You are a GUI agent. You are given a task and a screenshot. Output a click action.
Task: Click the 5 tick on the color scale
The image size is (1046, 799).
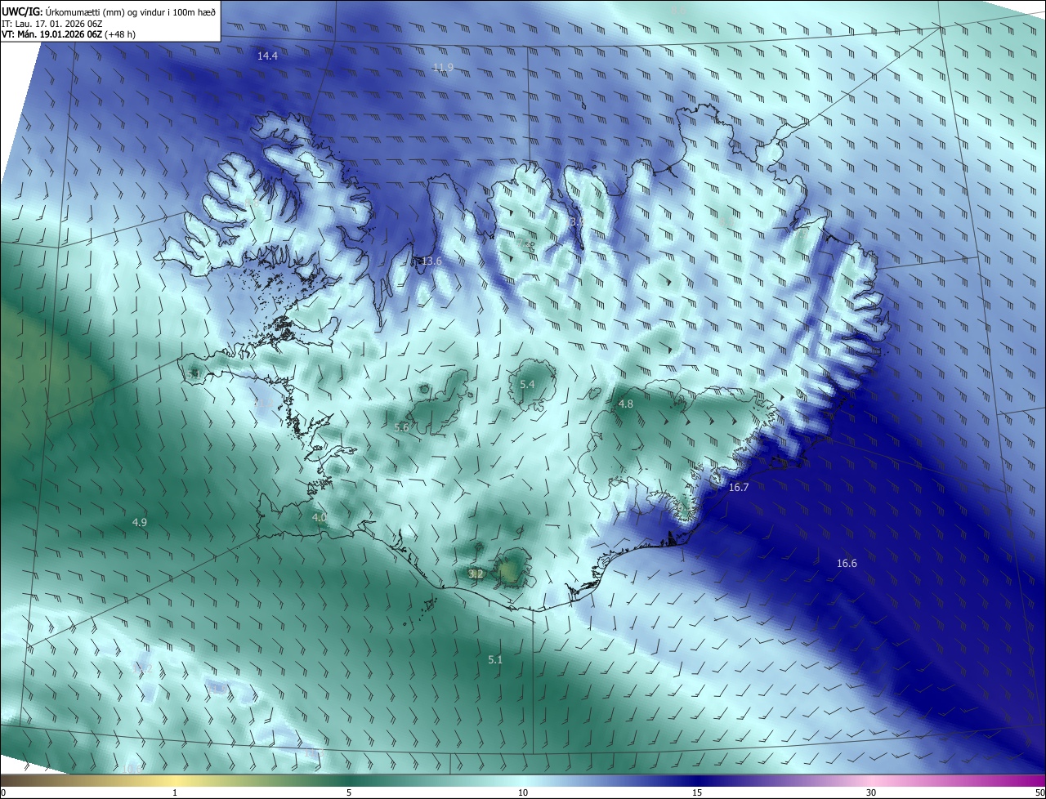[349, 792]
